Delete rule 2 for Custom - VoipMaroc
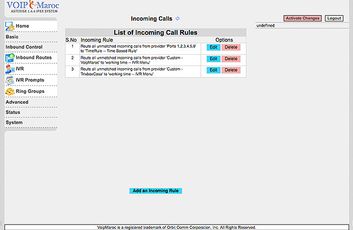The height and width of the screenshot is (230, 353). tap(231, 59)
